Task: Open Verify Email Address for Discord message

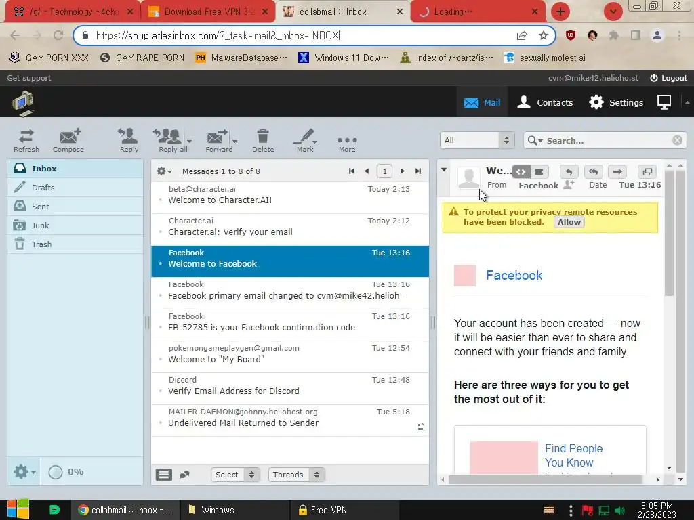Action: pyautogui.click(x=290, y=389)
